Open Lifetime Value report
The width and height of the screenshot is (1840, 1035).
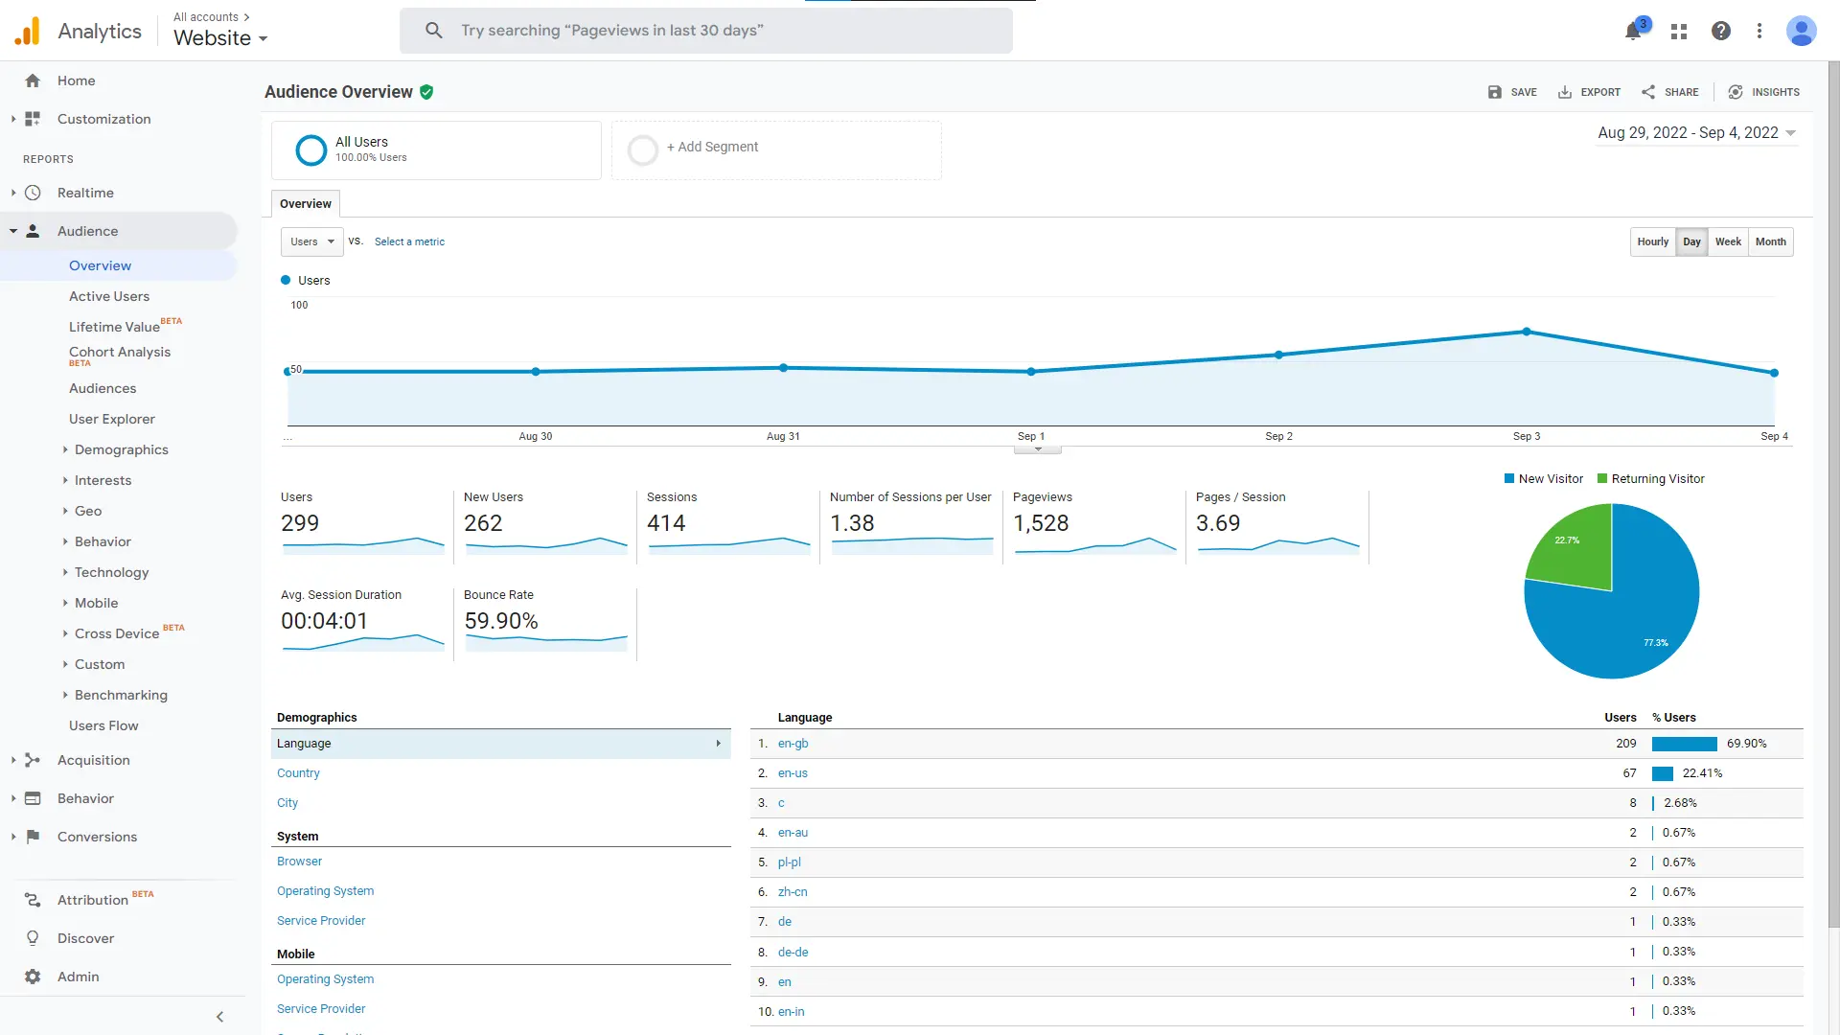point(114,327)
